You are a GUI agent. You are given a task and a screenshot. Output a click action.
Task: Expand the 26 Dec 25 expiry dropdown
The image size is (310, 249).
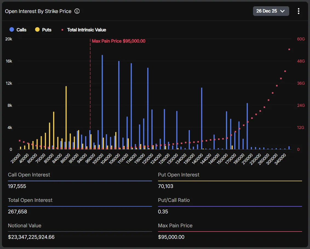pyautogui.click(x=271, y=11)
